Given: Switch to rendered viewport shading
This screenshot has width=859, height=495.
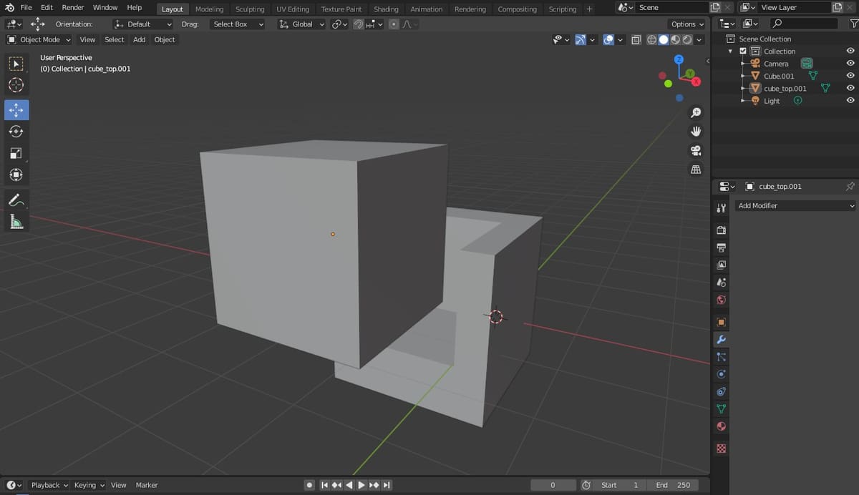Looking at the screenshot, I should point(687,40).
